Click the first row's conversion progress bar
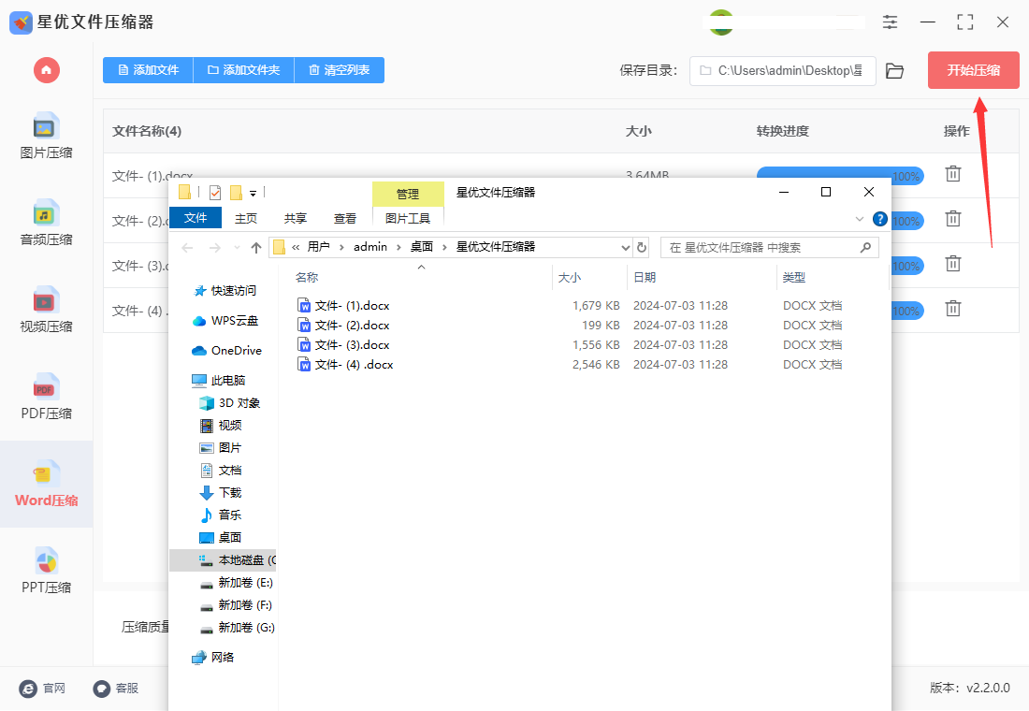Viewport: 1029px width, 711px height. pyautogui.click(x=840, y=176)
